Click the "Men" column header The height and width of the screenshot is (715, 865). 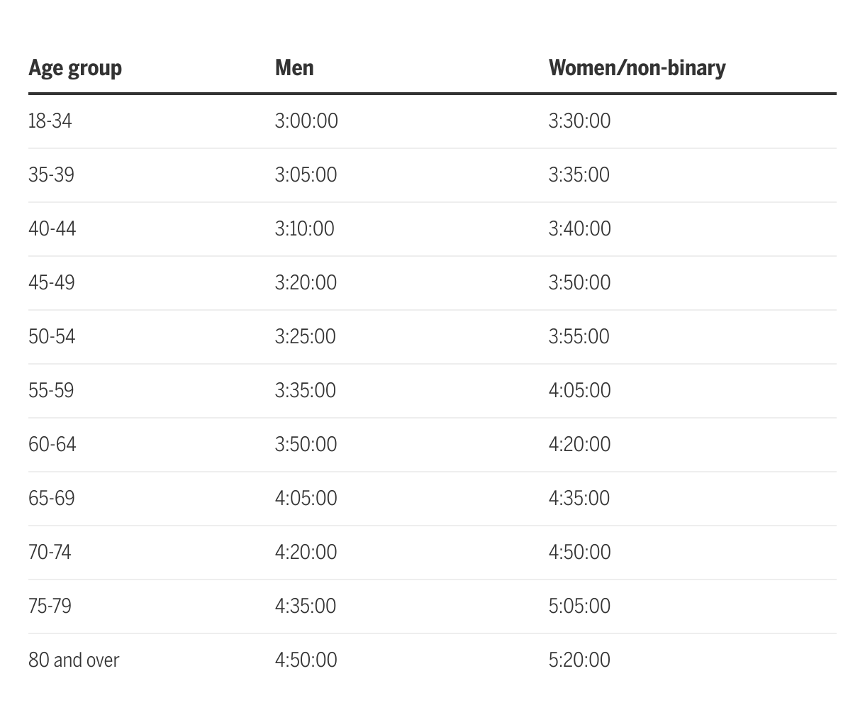[x=294, y=68]
